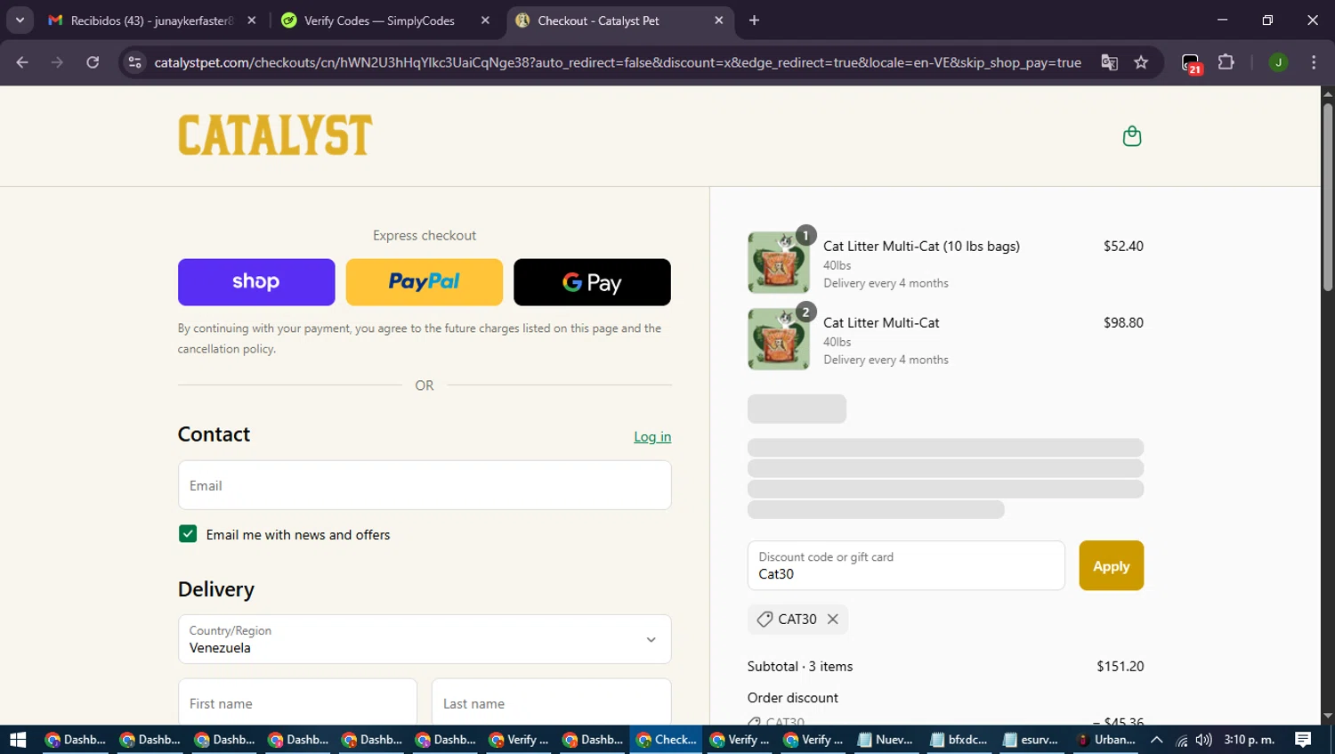Open the Check... Chrome taskbar window
1335x754 pixels.
pos(667,739)
